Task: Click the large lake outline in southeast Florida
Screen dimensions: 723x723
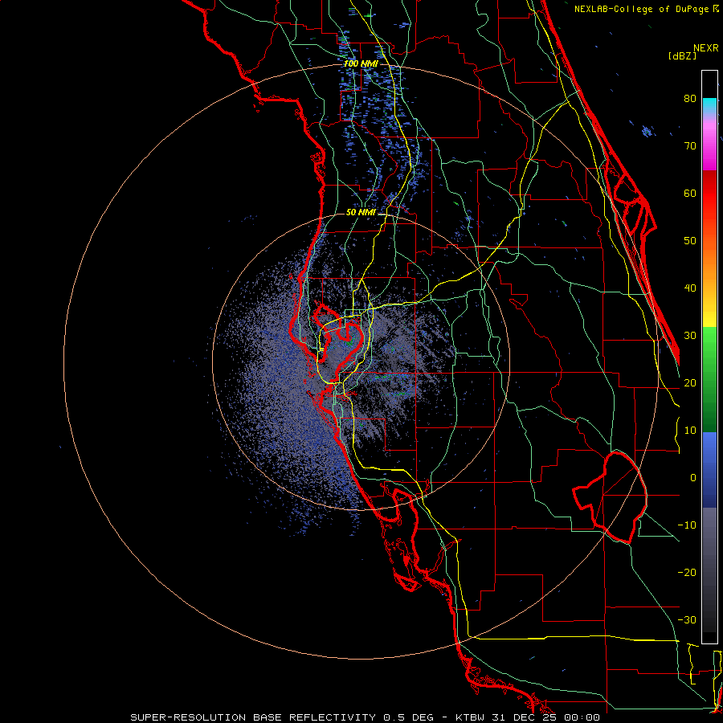Action: (610, 497)
